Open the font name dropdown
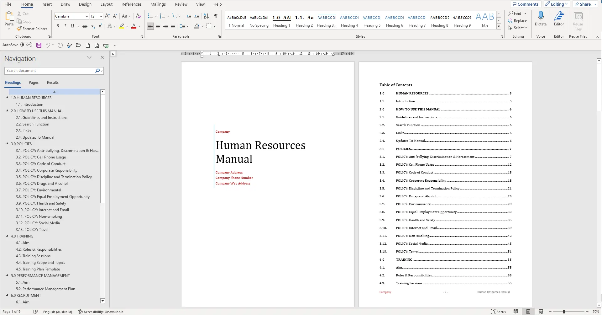Viewport: 602px width, 315px height. pos(87,16)
